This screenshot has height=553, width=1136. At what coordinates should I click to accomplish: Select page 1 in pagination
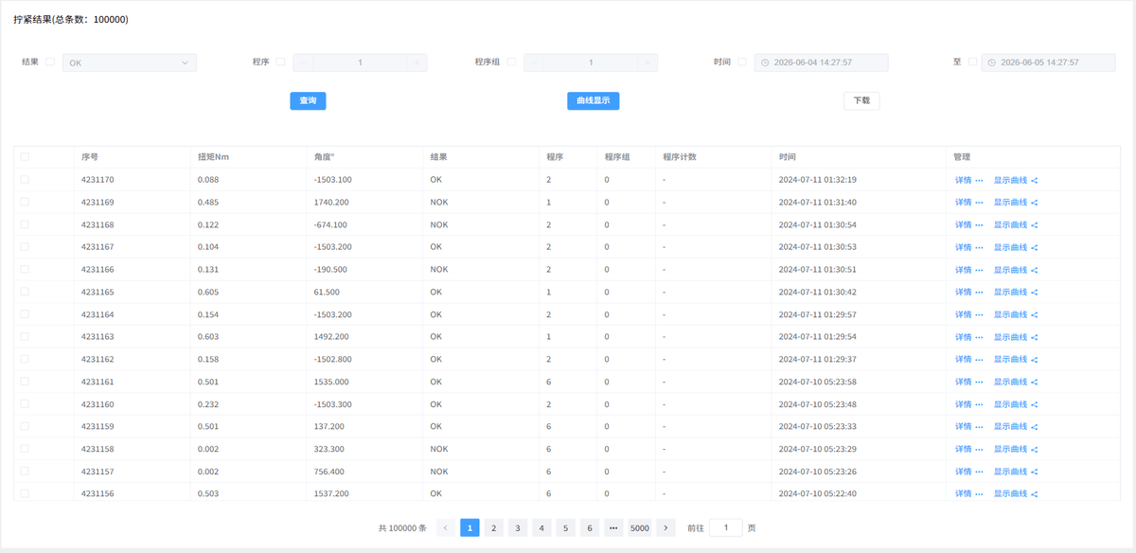point(470,527)
